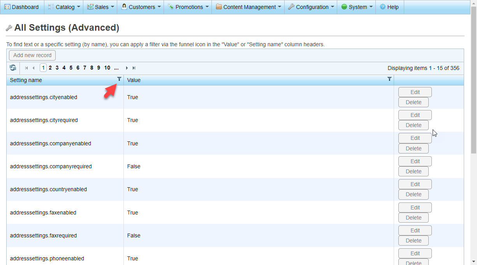Image resolution: width=477 pixels, height=265 pixels.
Task: Go to first page arrow icon
Action: pos(26,68)
